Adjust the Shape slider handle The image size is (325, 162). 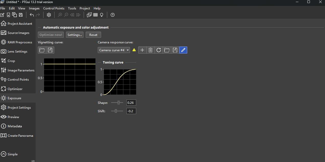118,103
